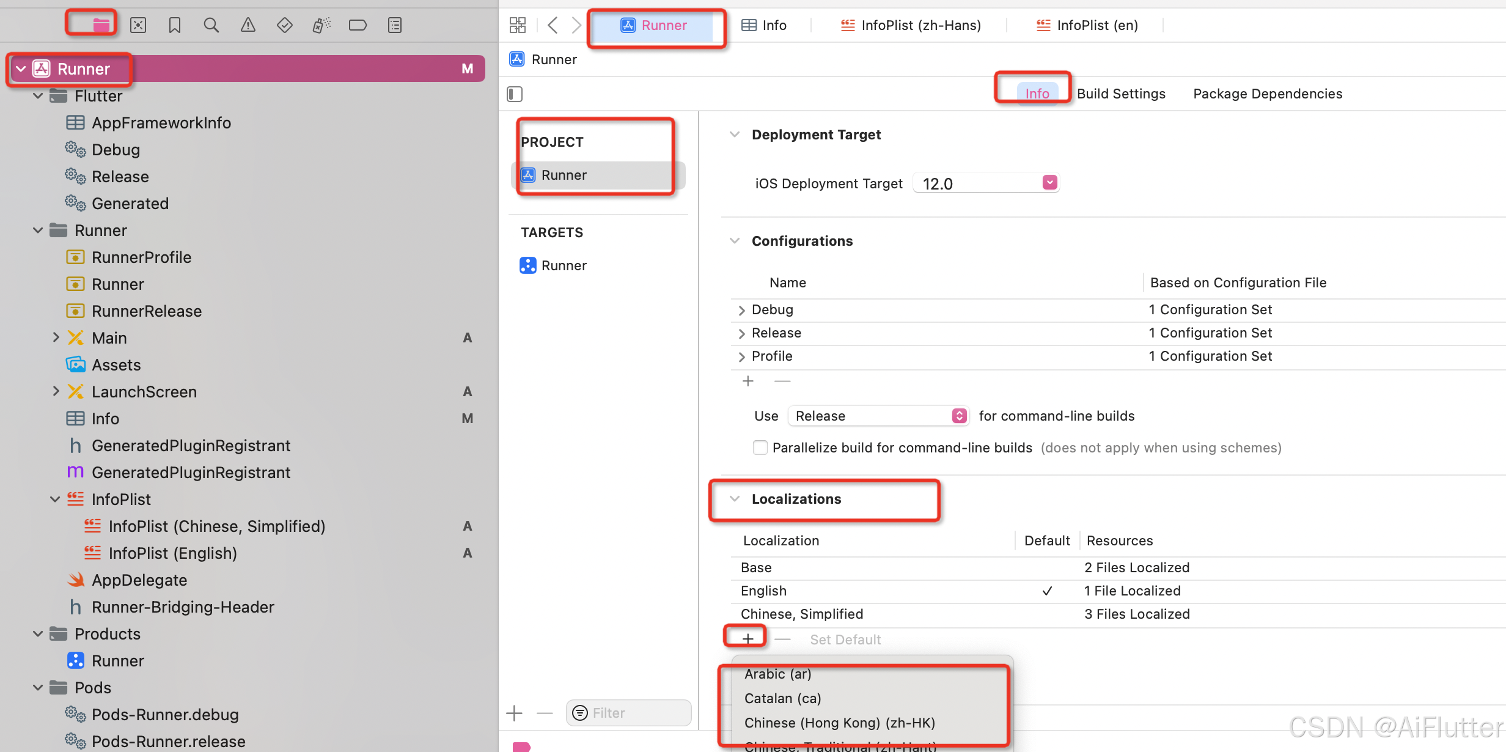Remove configuration with the minus under Profile
The image size is (1506, 752).
pyautogui.click(x=782, y=382)
